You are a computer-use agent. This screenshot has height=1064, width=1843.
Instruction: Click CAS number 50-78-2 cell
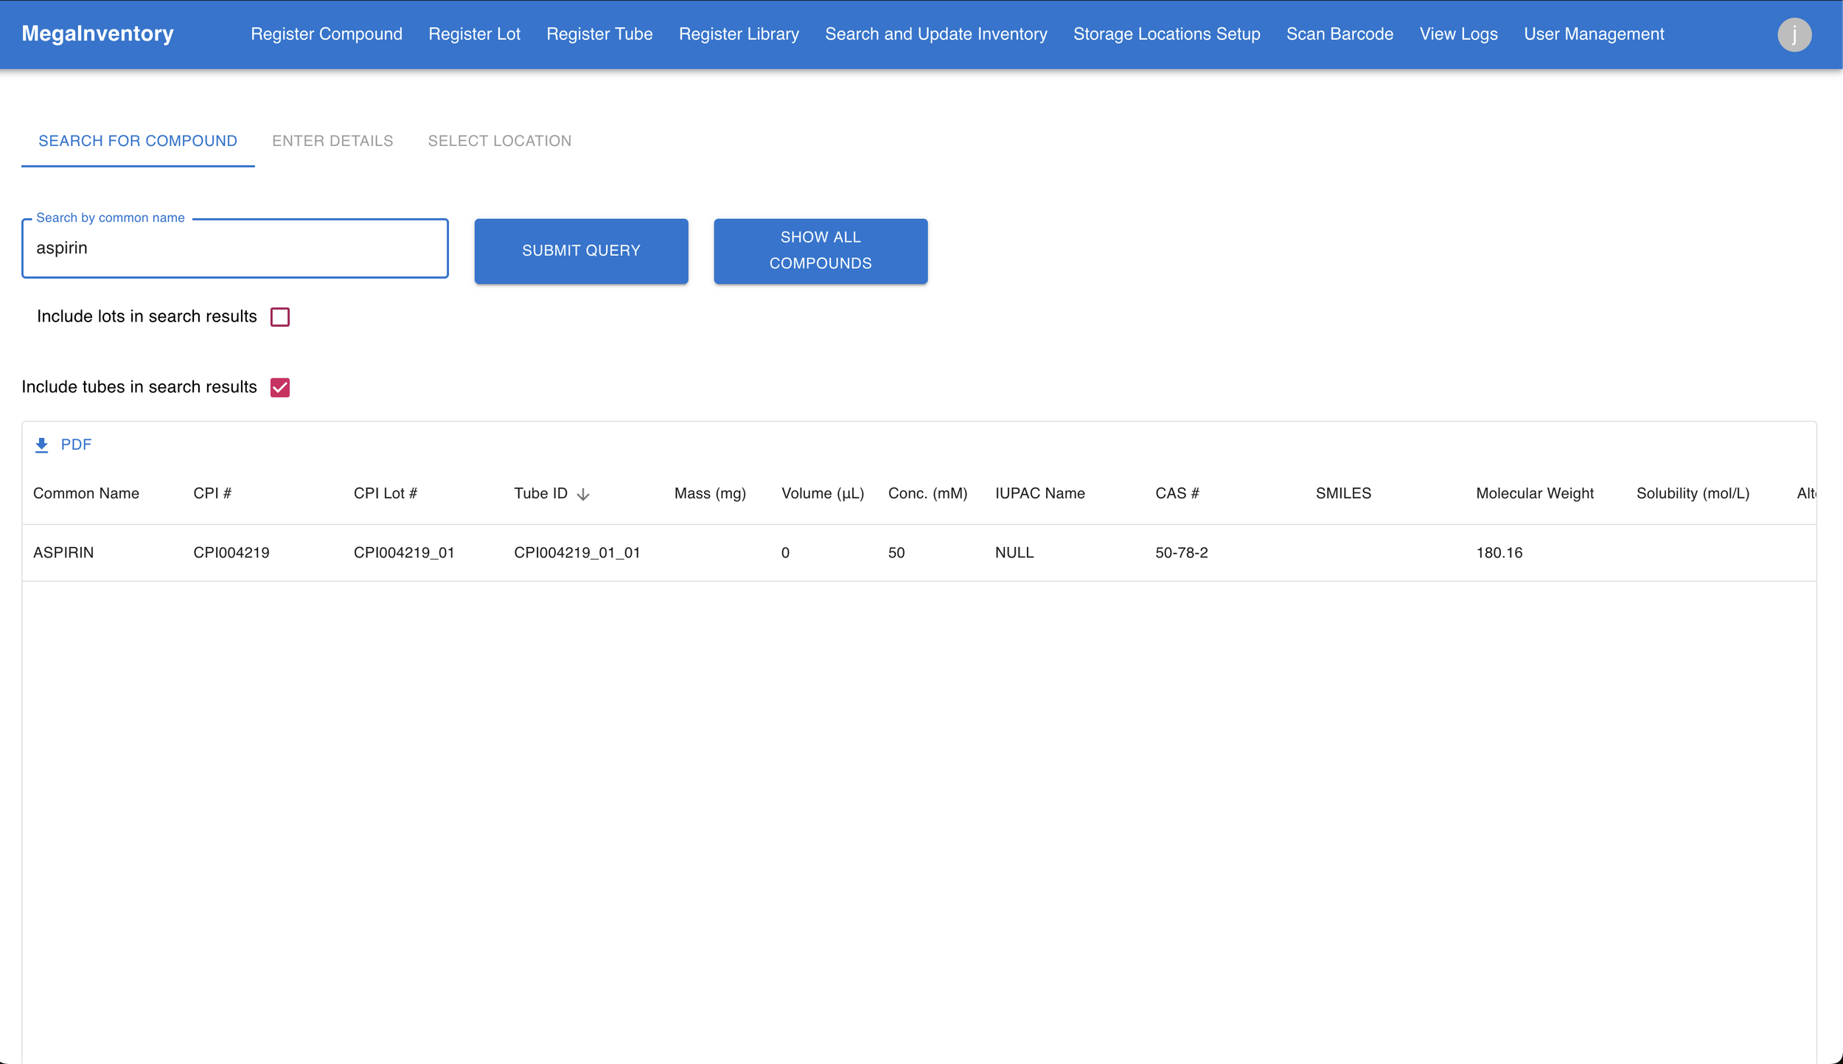(1182, 553)
